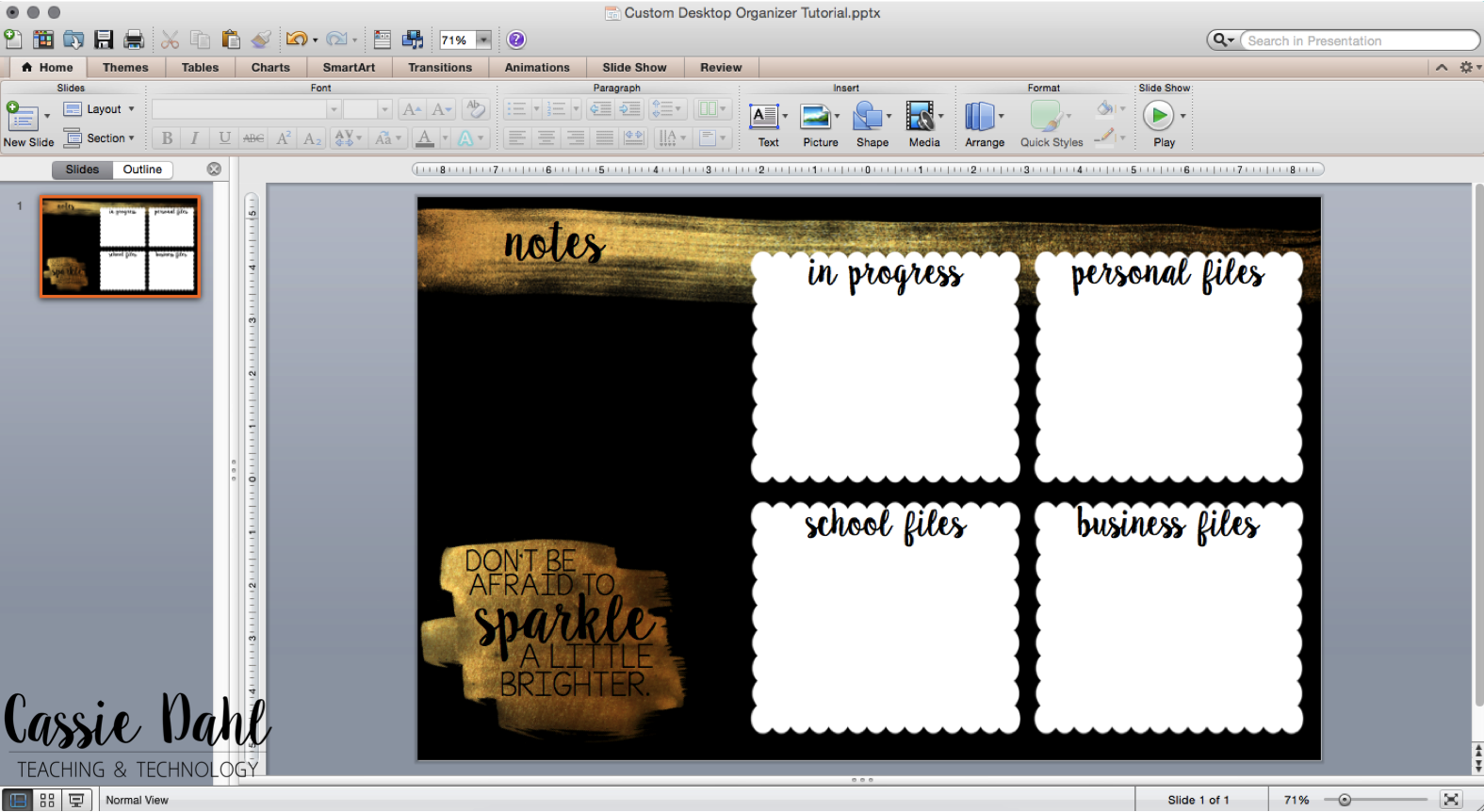
Task: Copy selection using toolbar icon
Action: 200,40
